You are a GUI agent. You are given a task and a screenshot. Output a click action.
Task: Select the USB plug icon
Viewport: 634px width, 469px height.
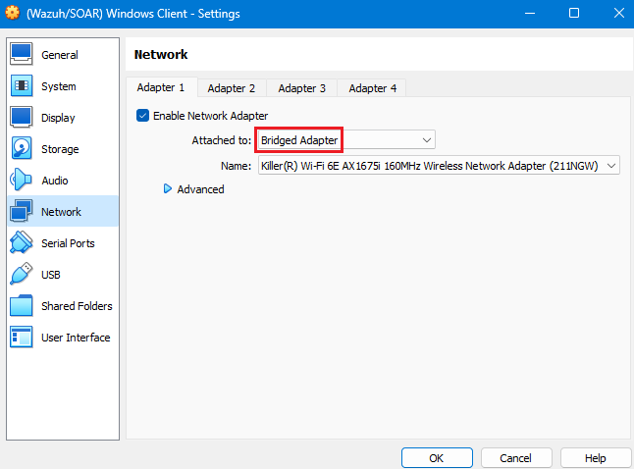pyautogui.click(x=21, y=274)
